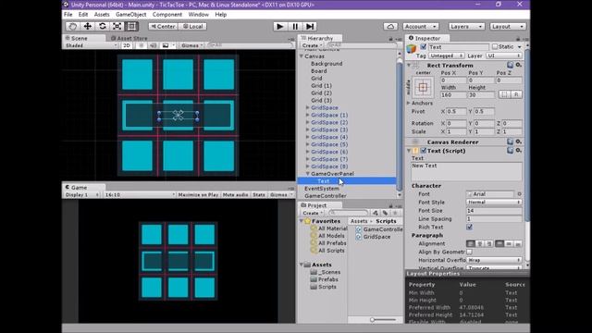Click the blueprint mode button
Image resolution: width=592 pixels, height=333 pixels.
[x=504, y=94]
